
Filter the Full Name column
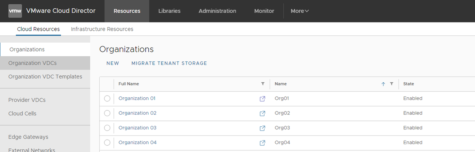tap(263, 84)
